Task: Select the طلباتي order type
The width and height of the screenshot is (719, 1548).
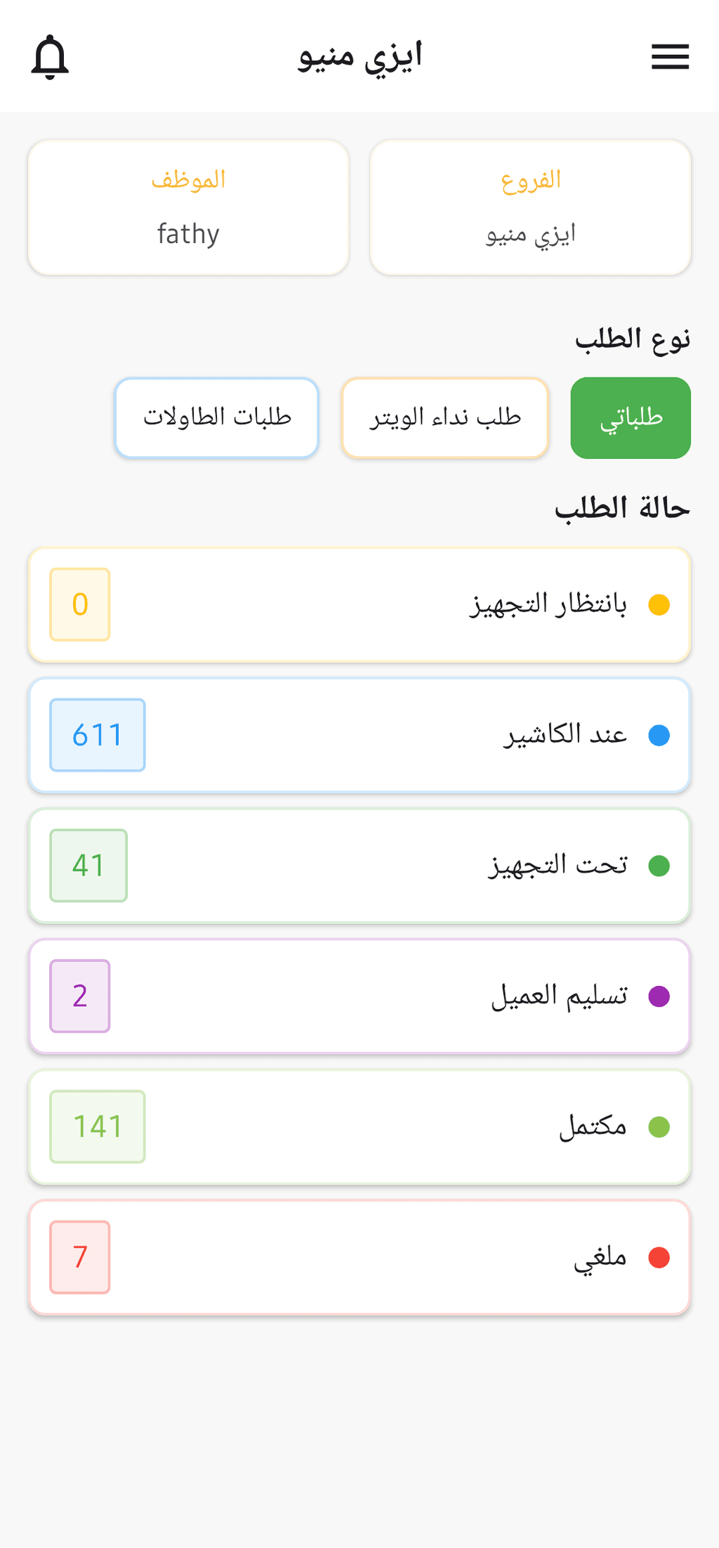Action: coord(631,418)
